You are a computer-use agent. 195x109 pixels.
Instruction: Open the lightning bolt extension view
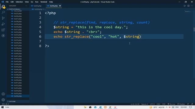(x=3, y=36)
